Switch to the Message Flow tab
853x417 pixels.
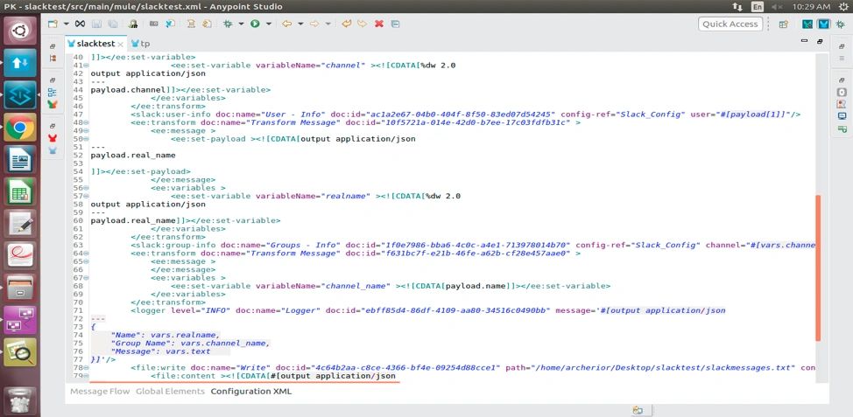100,391
